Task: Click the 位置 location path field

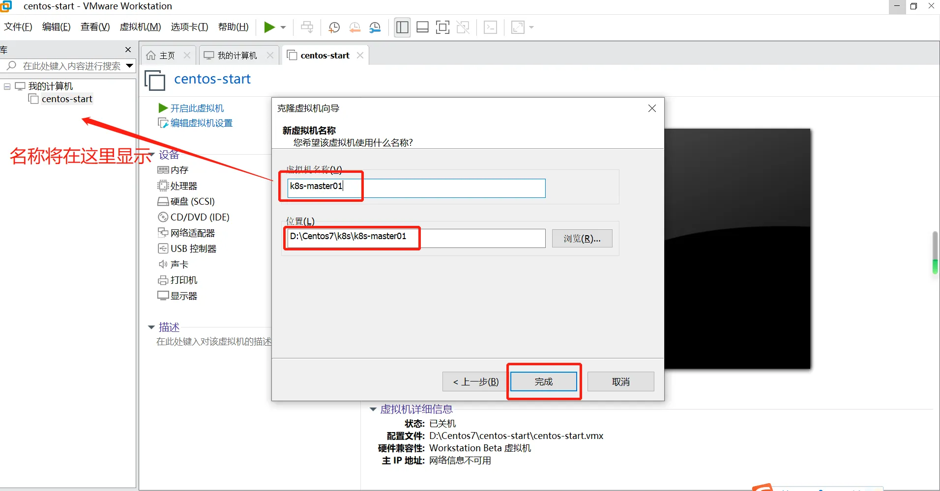Action: (416, 238)
